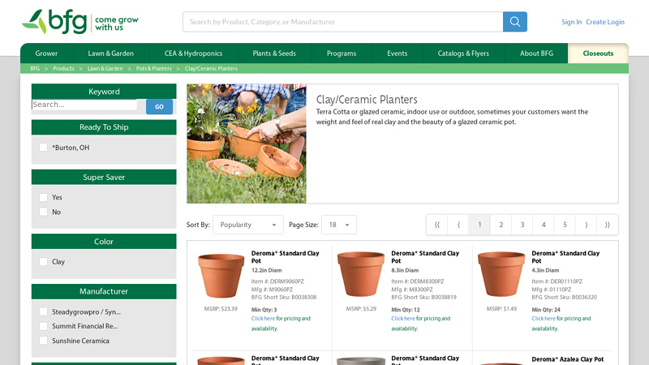Click the blue magnifier search button

(515, 22)
